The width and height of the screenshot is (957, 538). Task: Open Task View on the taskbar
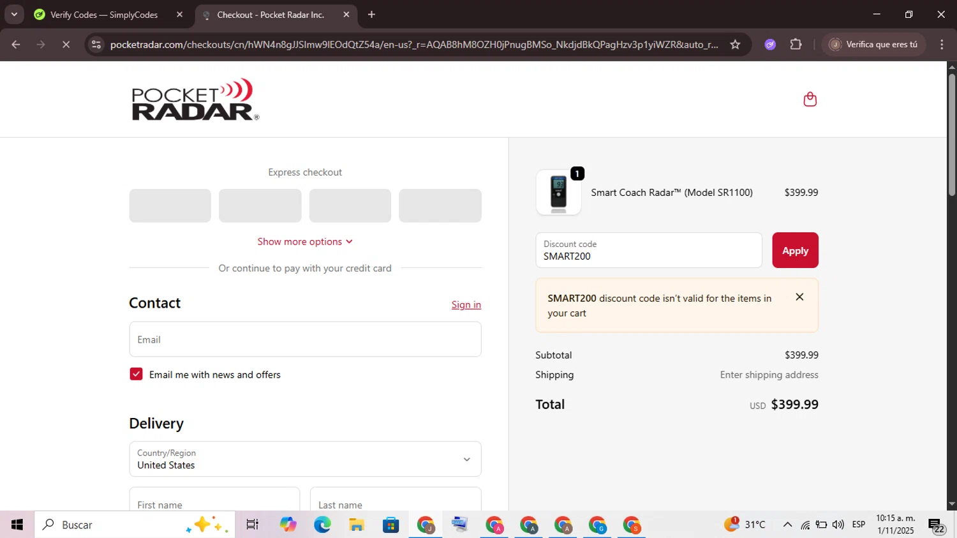253,525
